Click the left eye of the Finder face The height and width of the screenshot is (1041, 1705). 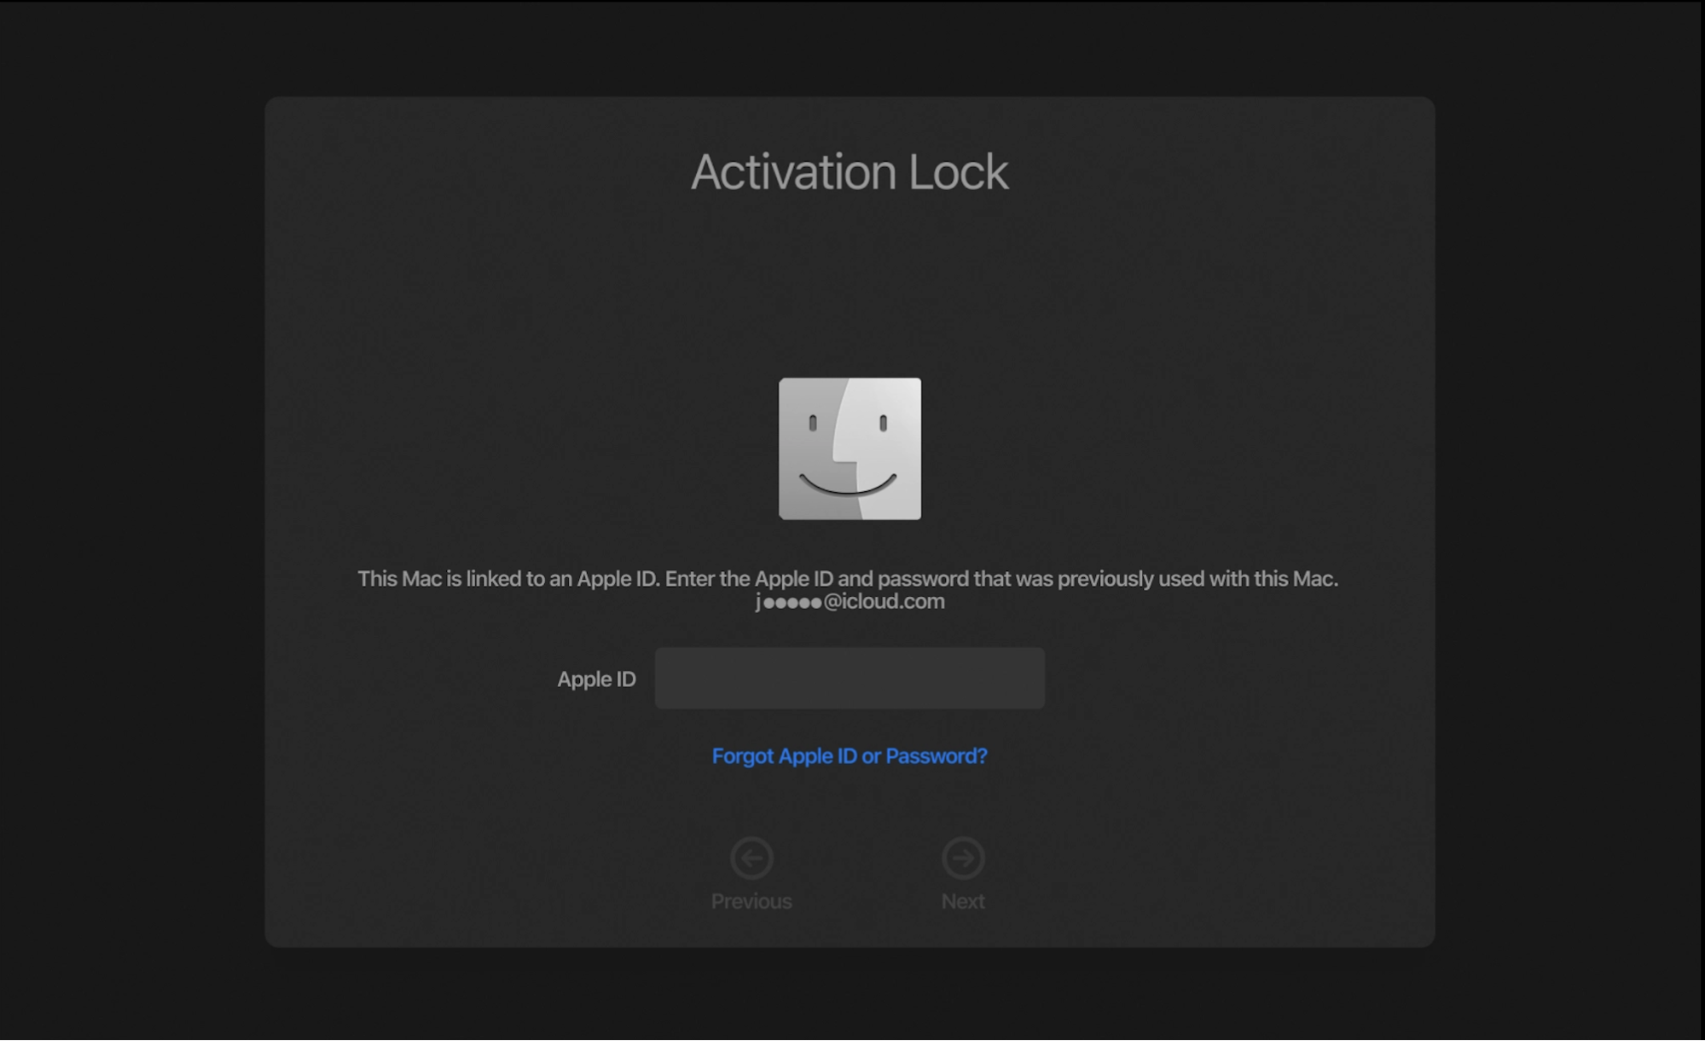(x=813, y=423)
